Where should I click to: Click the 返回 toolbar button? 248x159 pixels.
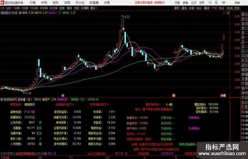click(x=237, y=8)
